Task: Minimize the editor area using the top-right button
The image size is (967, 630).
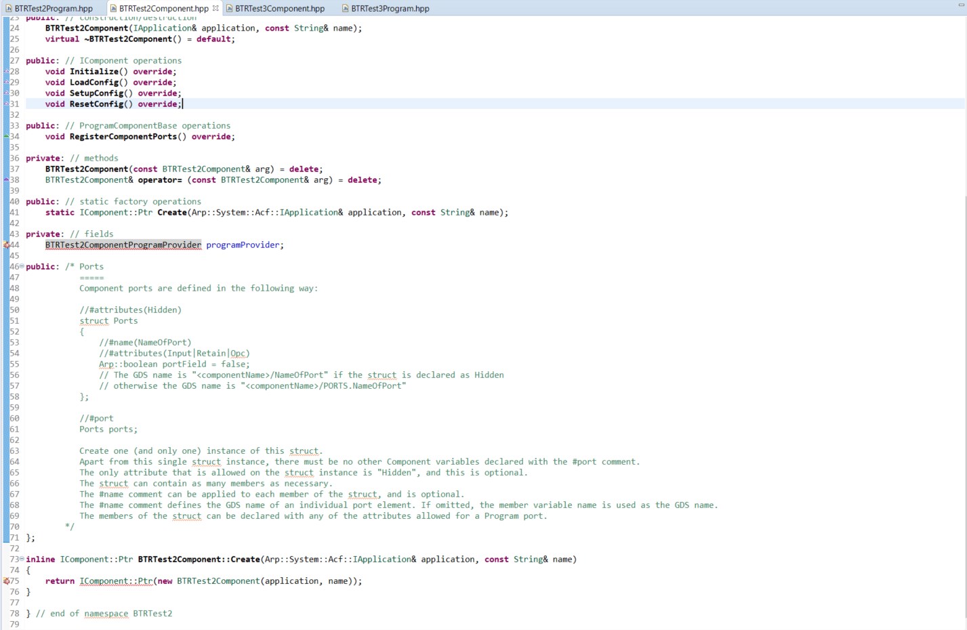Action: coord(961,5)
